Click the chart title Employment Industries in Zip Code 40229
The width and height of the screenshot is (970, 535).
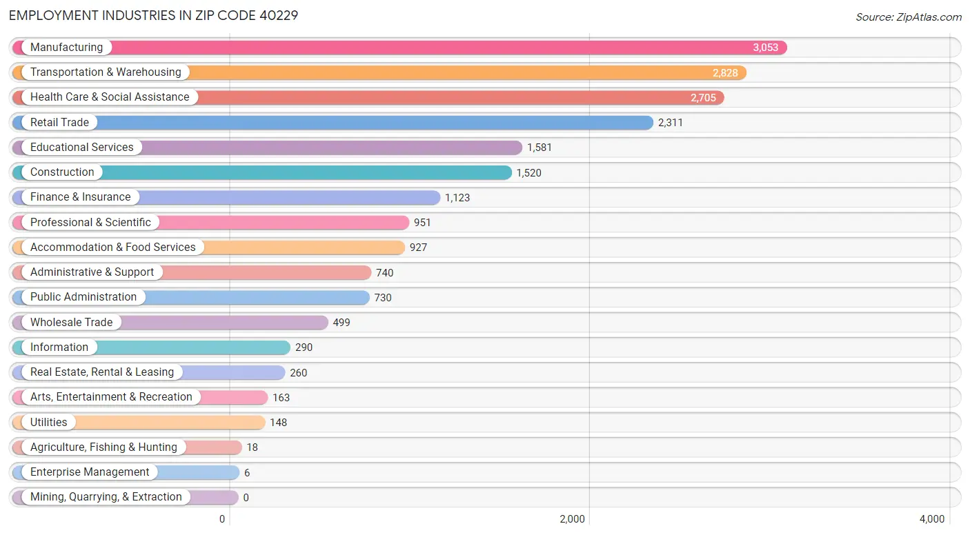click(154, 15)
